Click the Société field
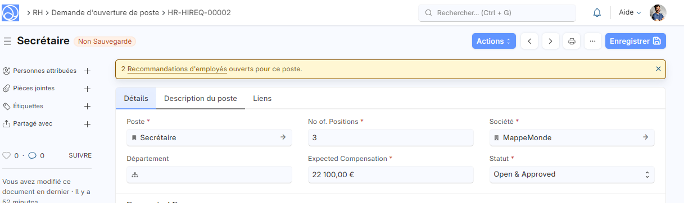The image size is (684, 203). 572,137
